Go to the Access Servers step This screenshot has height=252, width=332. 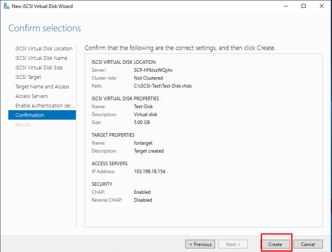tap(32, 96)
